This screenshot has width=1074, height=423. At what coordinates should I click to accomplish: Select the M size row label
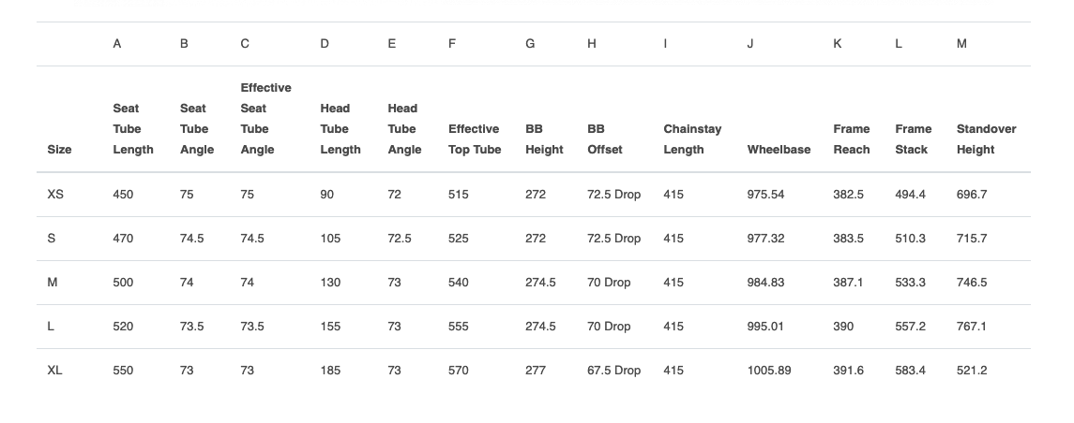pyautogui.click(x=52, y=283)
